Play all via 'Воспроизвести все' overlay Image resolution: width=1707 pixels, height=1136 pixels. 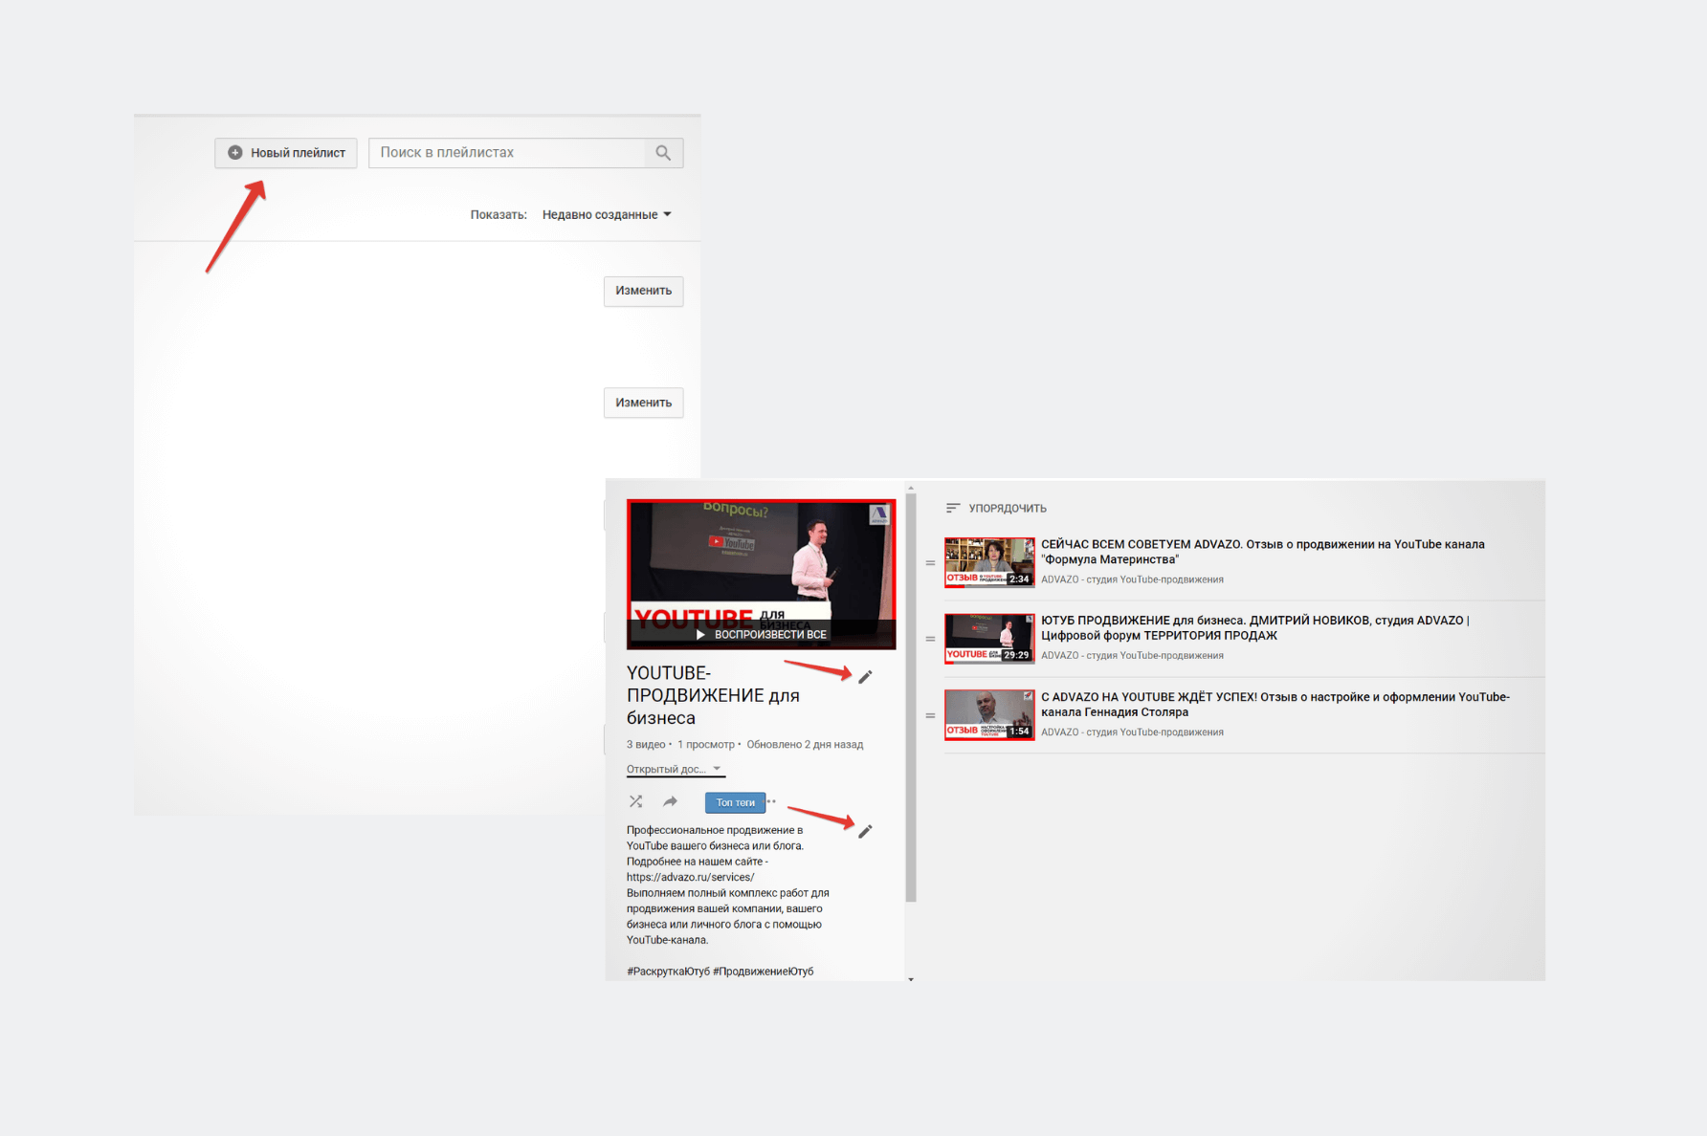(762, 634)
